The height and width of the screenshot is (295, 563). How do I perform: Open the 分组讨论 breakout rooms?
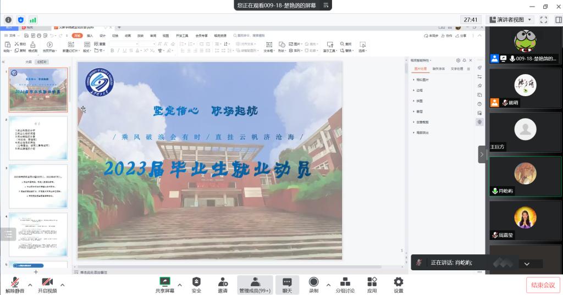[345, 285]
